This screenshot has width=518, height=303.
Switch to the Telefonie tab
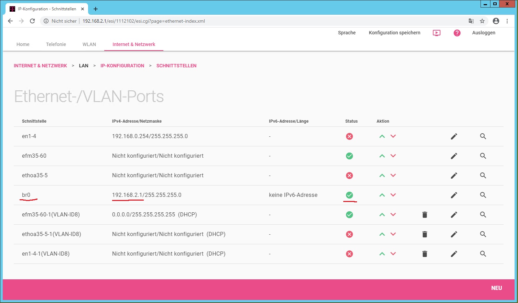click(56, 44)
